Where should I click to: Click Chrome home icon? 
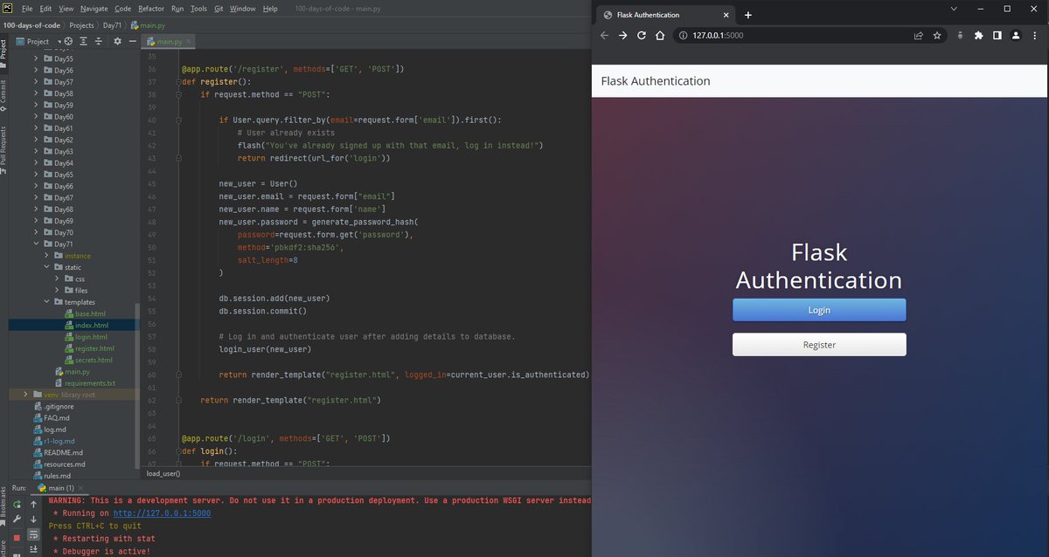coord(660,36)
